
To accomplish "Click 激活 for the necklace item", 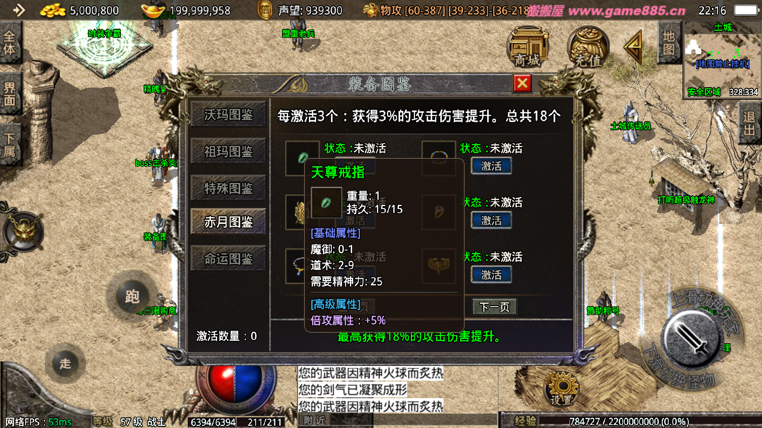I will (x=491, y=166).
